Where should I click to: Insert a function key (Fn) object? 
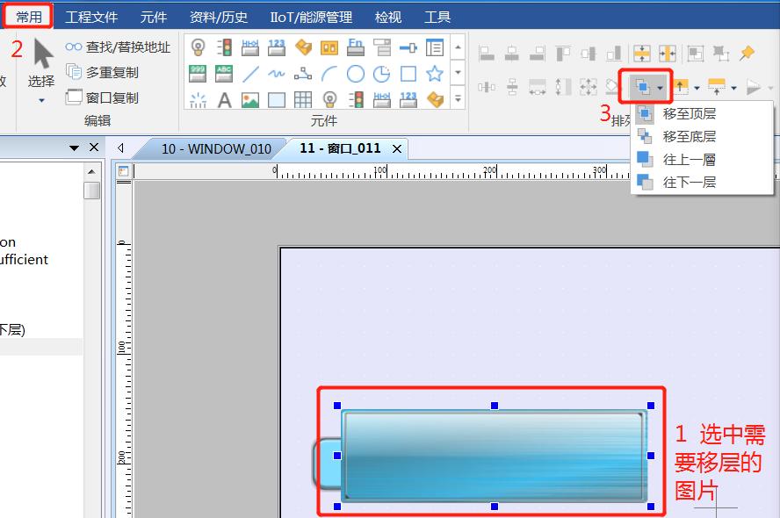(355, 47)
